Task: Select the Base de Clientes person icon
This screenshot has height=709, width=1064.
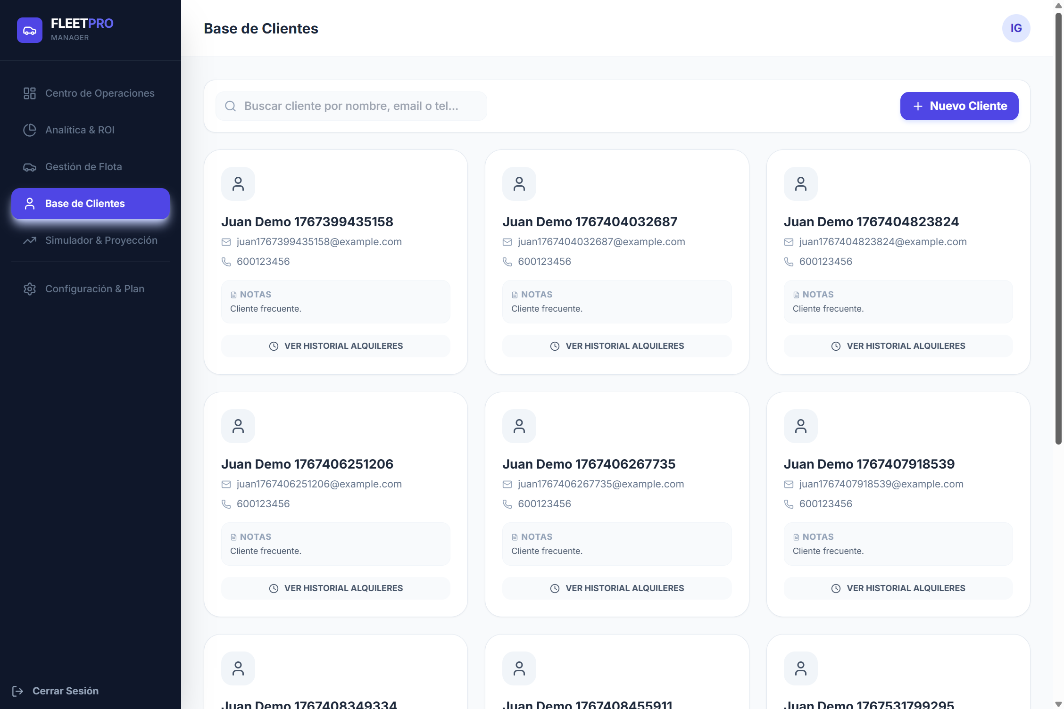Action: [x=31, y=203]
